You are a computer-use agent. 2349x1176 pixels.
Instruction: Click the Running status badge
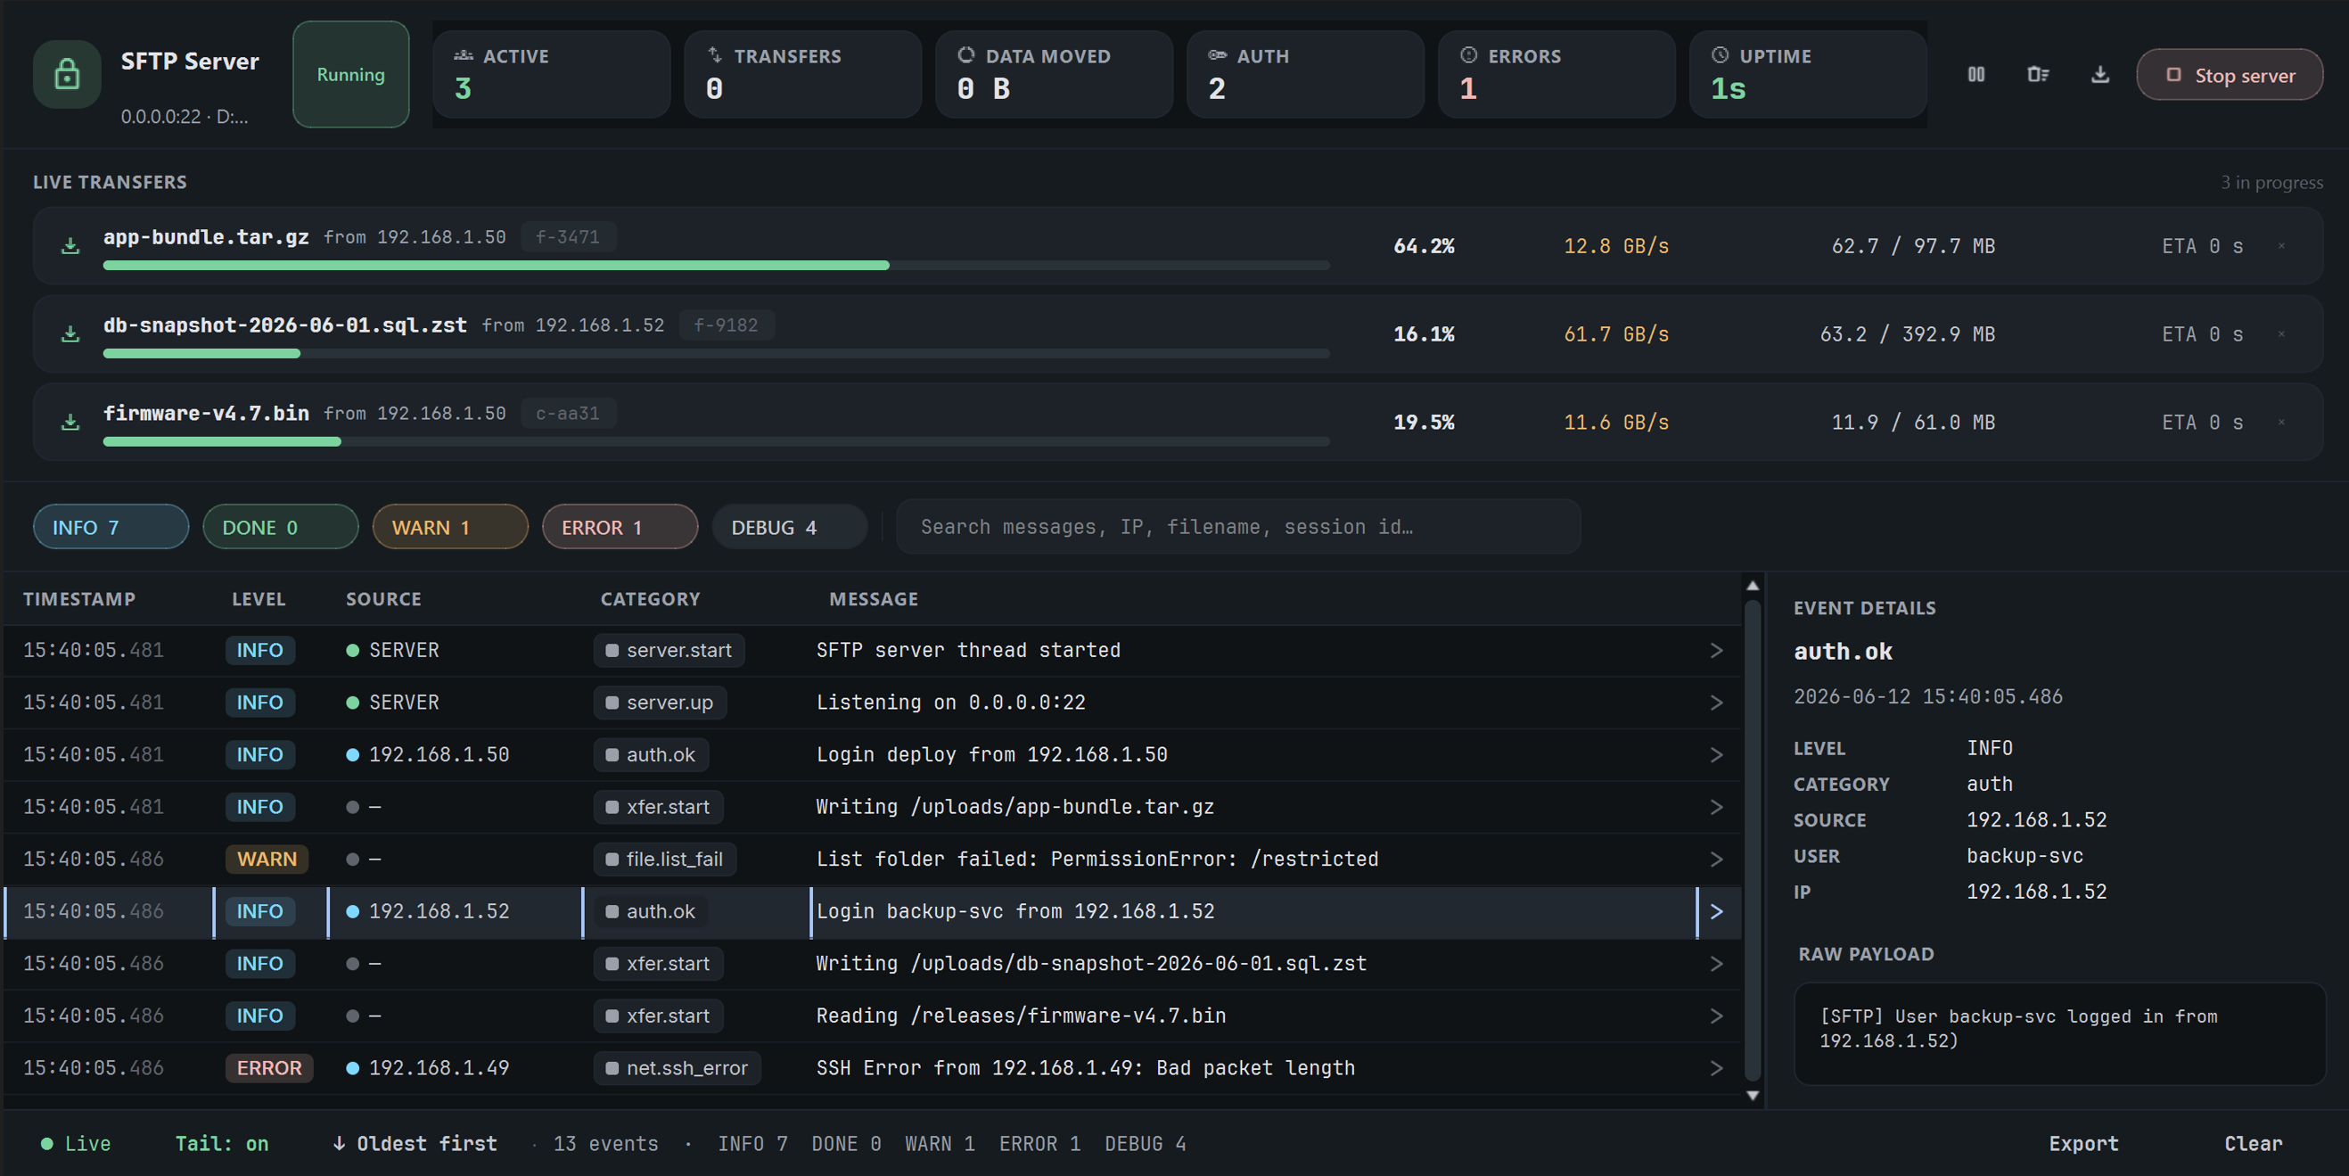(x=350, y=75)
